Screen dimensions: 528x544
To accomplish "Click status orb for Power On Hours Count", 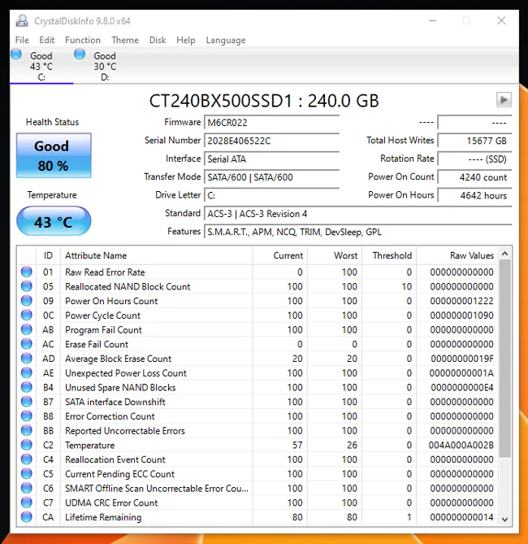I will point(26,300).
